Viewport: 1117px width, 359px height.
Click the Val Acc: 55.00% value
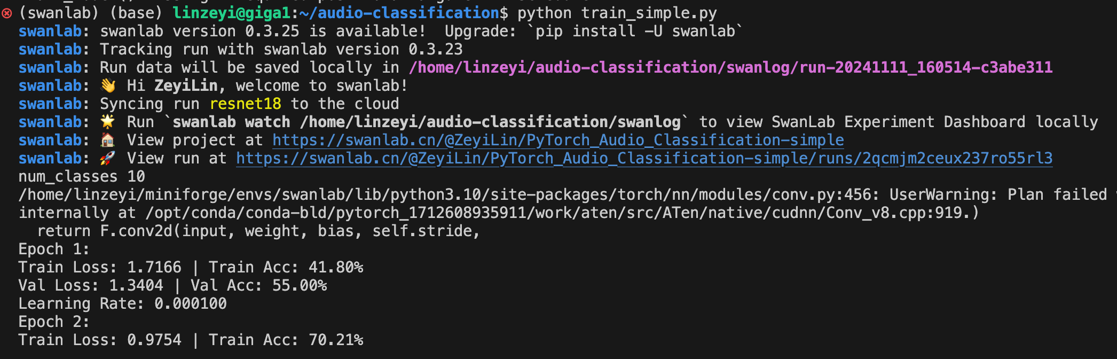(258, 286)
